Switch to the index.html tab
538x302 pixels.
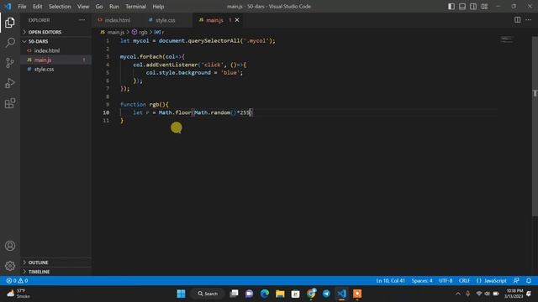click(118, 20)
